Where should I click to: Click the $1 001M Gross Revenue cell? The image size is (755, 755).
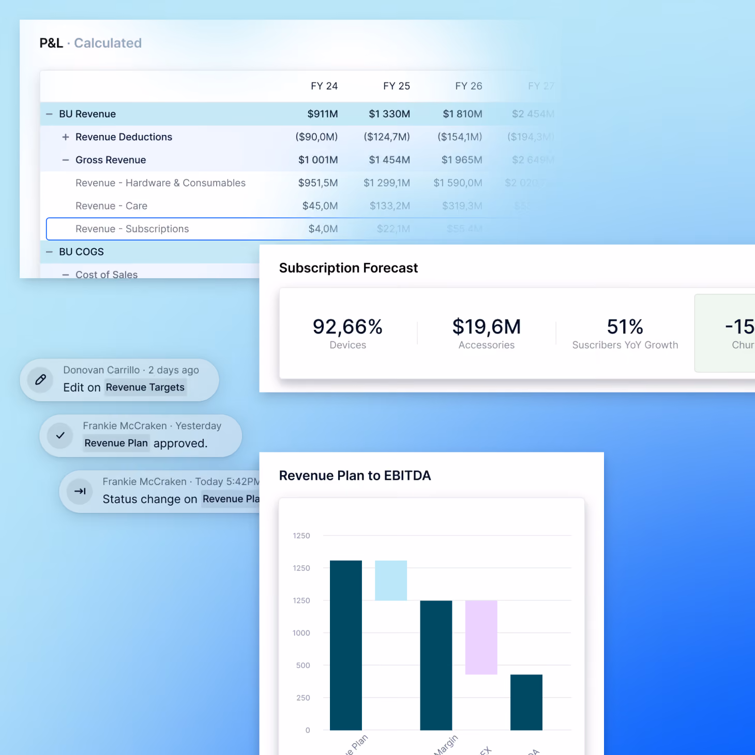[318, 160]
